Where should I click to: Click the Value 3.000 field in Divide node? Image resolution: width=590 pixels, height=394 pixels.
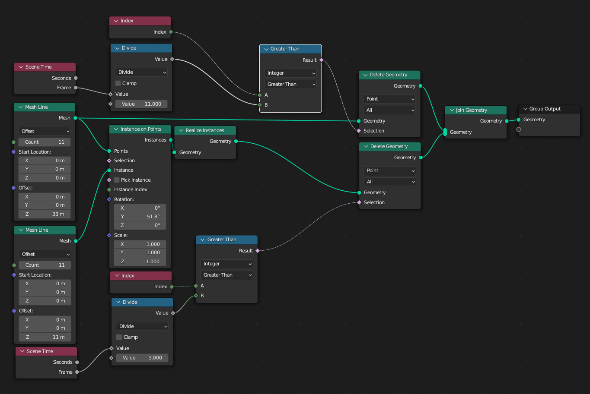point(142,358)
